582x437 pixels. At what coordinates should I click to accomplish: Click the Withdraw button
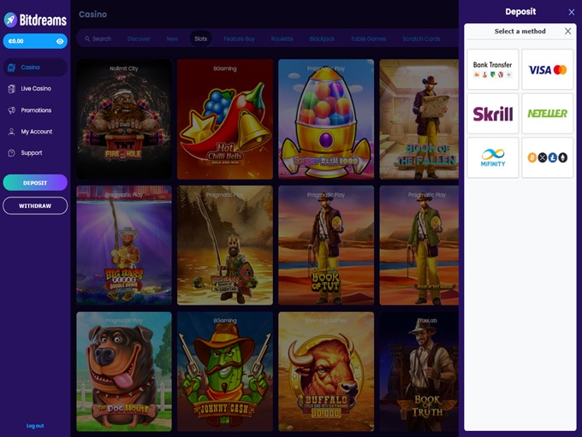pos(35,206)
